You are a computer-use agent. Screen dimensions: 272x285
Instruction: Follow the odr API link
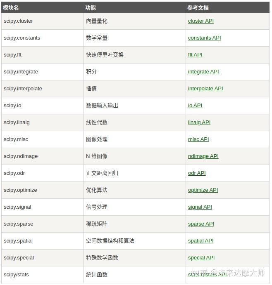[196, 173]
